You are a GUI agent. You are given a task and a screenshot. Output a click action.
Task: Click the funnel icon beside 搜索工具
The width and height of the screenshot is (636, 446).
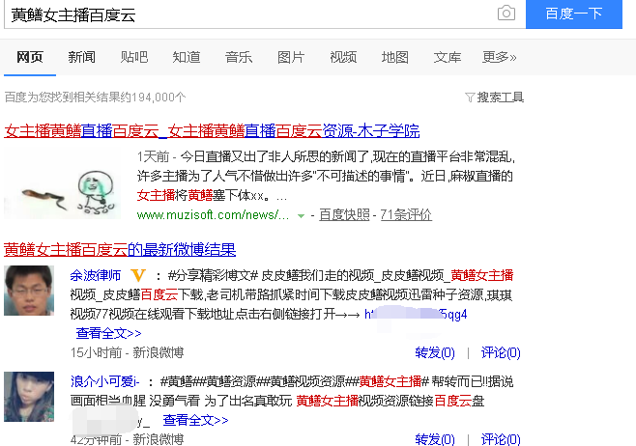point(470,98)
